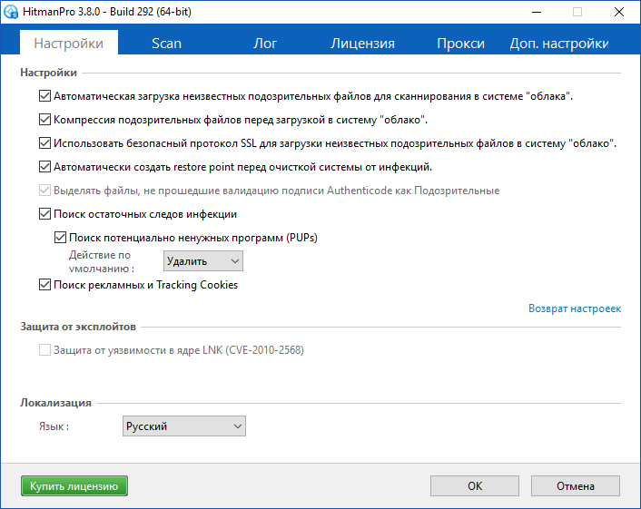This screenshot has width=641, height=509.
Task: Uncheck compression of suspicious files before upload
Action: click(45, 119)
